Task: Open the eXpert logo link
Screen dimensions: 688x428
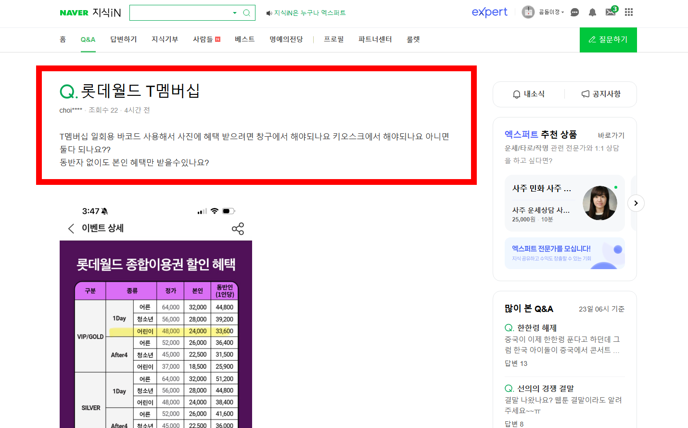Action: tap(489, 12)
